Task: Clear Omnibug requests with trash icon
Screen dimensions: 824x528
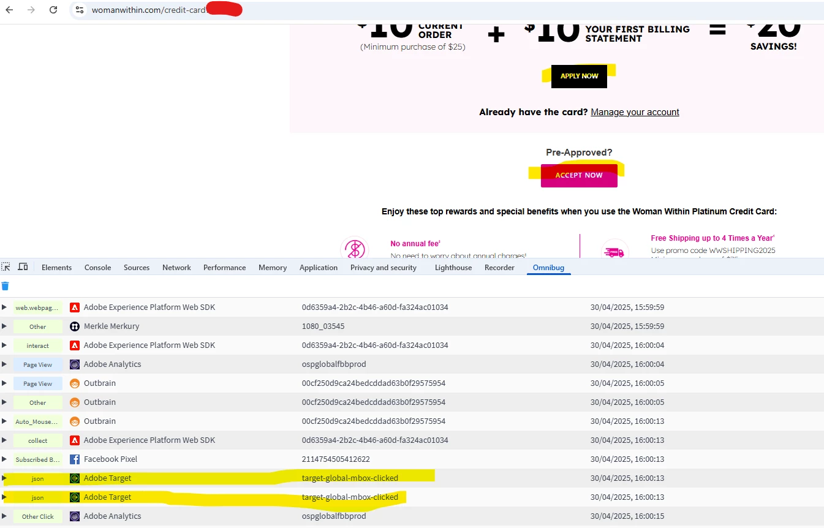Action: tap(6, 286)
